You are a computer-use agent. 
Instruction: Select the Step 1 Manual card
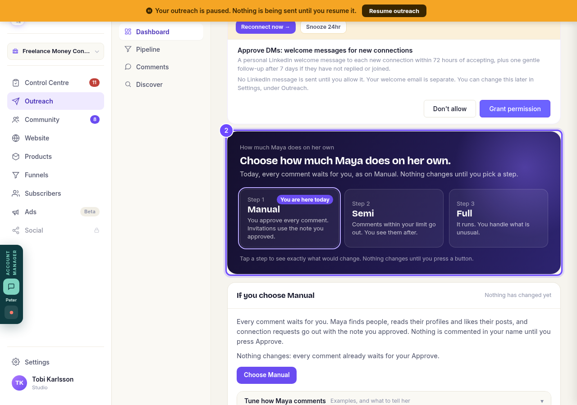pos(289,218)
